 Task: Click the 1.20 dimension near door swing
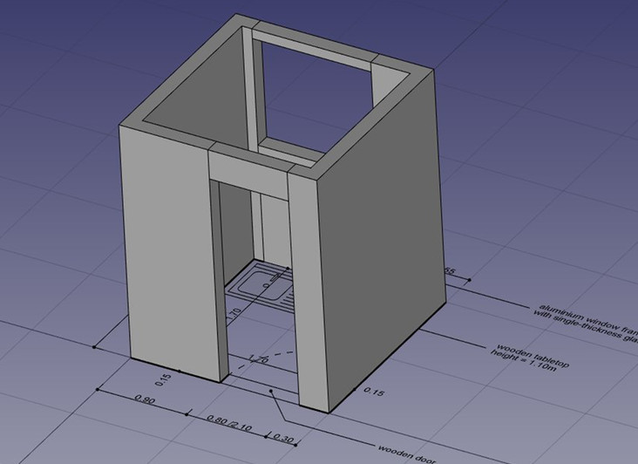click(x=255, y=358)
